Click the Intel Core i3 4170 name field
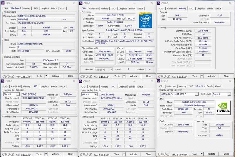The height and width of the screenshot is (157, 235). click(115, 15)
